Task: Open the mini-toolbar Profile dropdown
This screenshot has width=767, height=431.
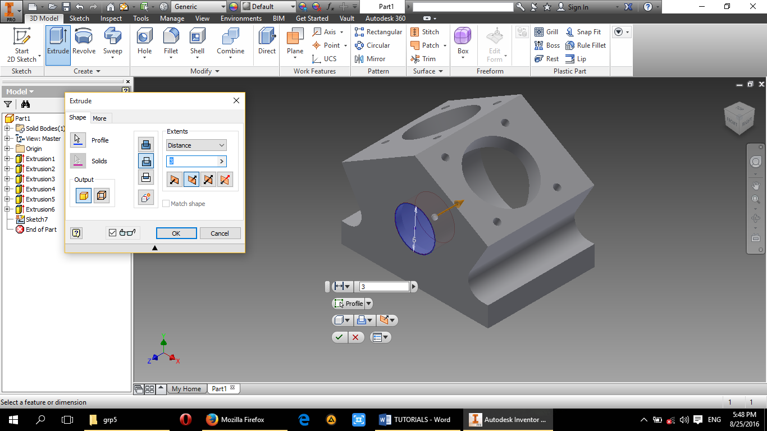Action: pos(369,304)
